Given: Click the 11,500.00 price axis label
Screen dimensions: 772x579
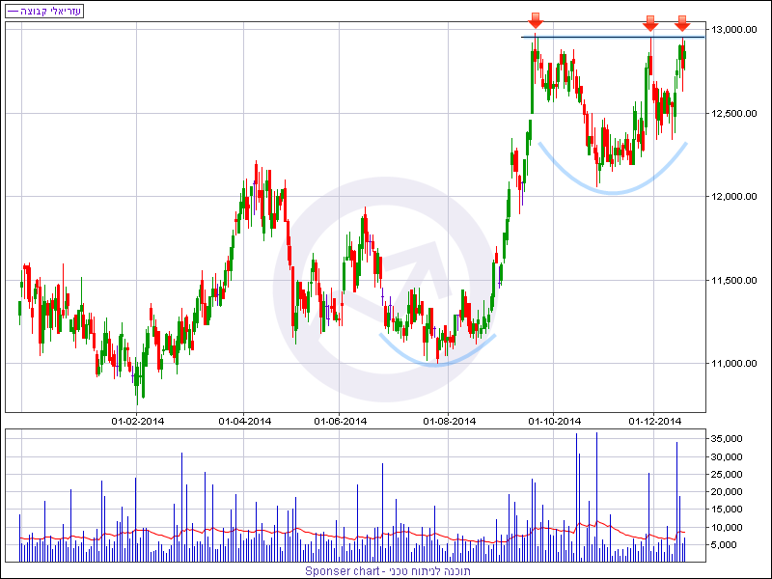Looking at the screenshot, I should click(736, 281).
